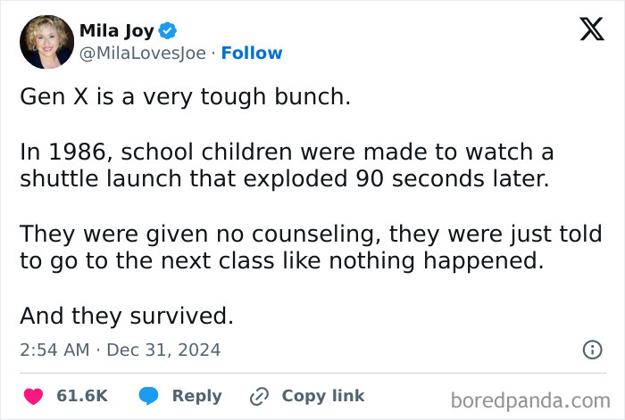Open the @MilaLovesJoe handle link
The width and height of the screenshot is (625, 420).
click(x=144, y=54)
